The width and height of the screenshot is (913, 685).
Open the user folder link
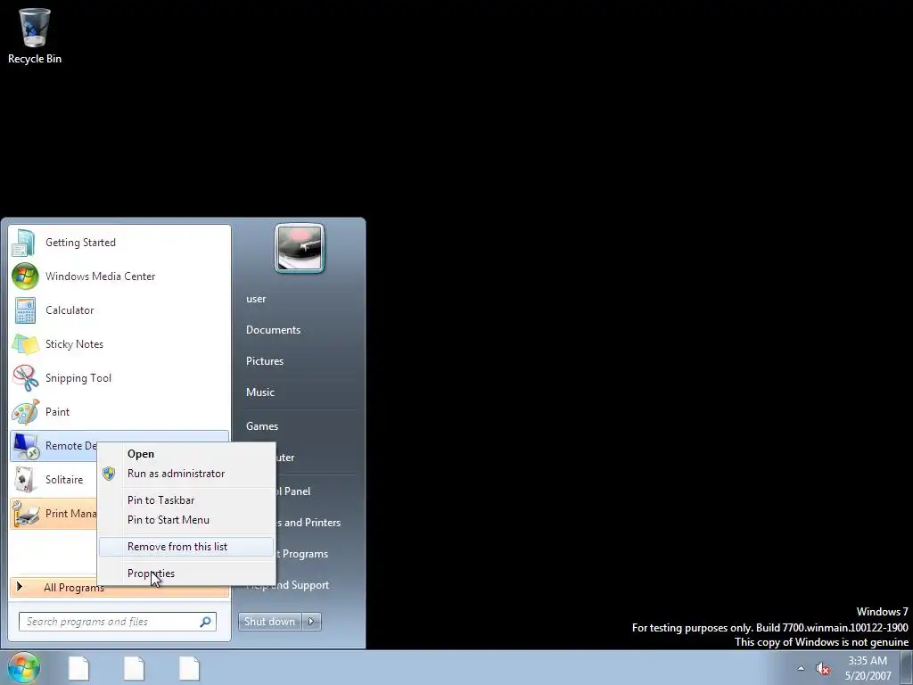(256, 299)
